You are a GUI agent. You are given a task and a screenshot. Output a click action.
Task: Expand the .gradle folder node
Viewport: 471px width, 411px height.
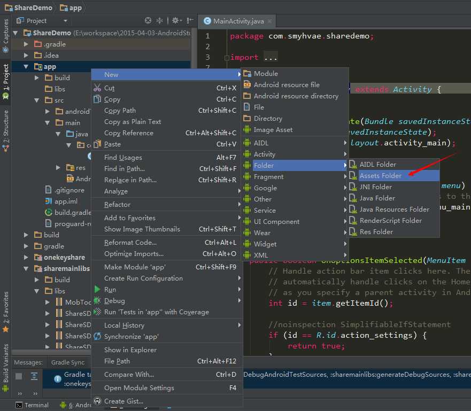pyautogui.click(x=26, y=44)
